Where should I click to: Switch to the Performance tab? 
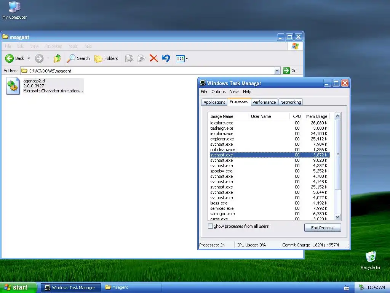coord(264,102)
